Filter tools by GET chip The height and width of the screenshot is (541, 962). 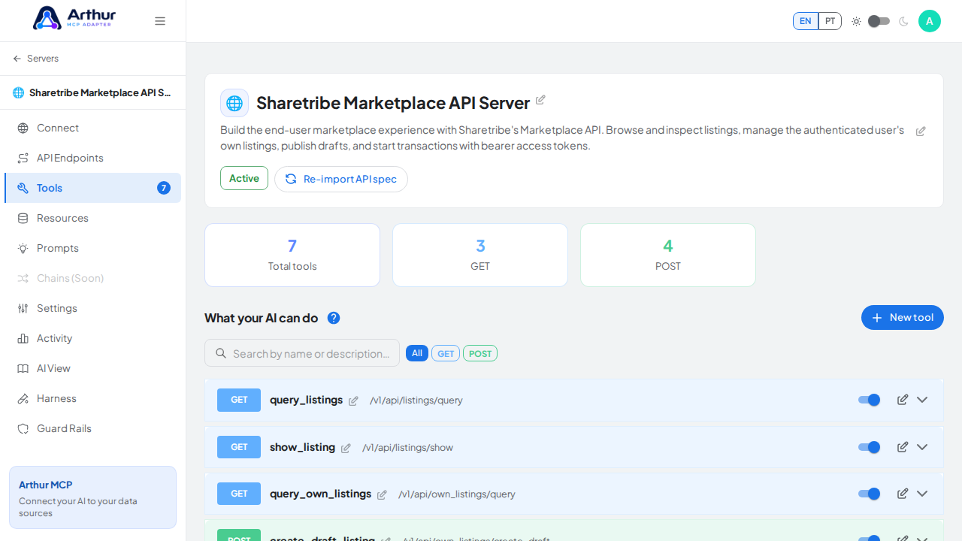tap(446, 353)
